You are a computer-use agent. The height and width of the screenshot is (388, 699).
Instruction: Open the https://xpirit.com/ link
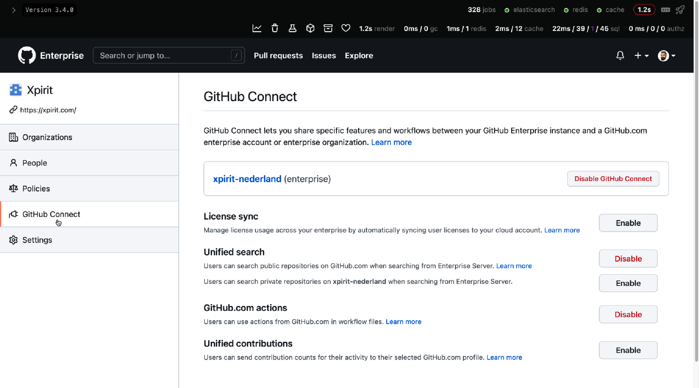[x=48, y=110]
